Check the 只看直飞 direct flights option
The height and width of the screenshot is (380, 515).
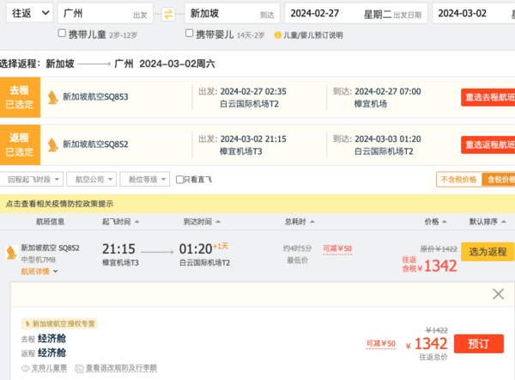point(179,180)
